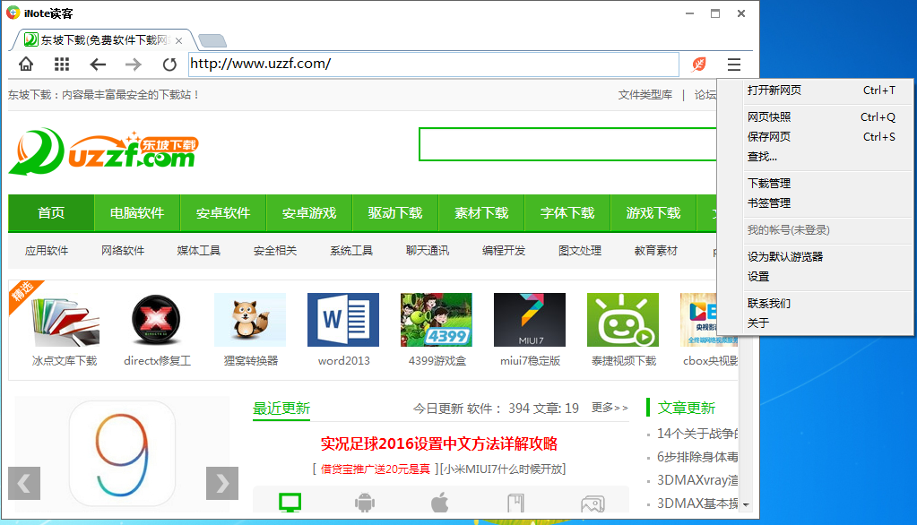Choose 保存网页 from the menu
The image size is (917, 525).
[815, 137]
